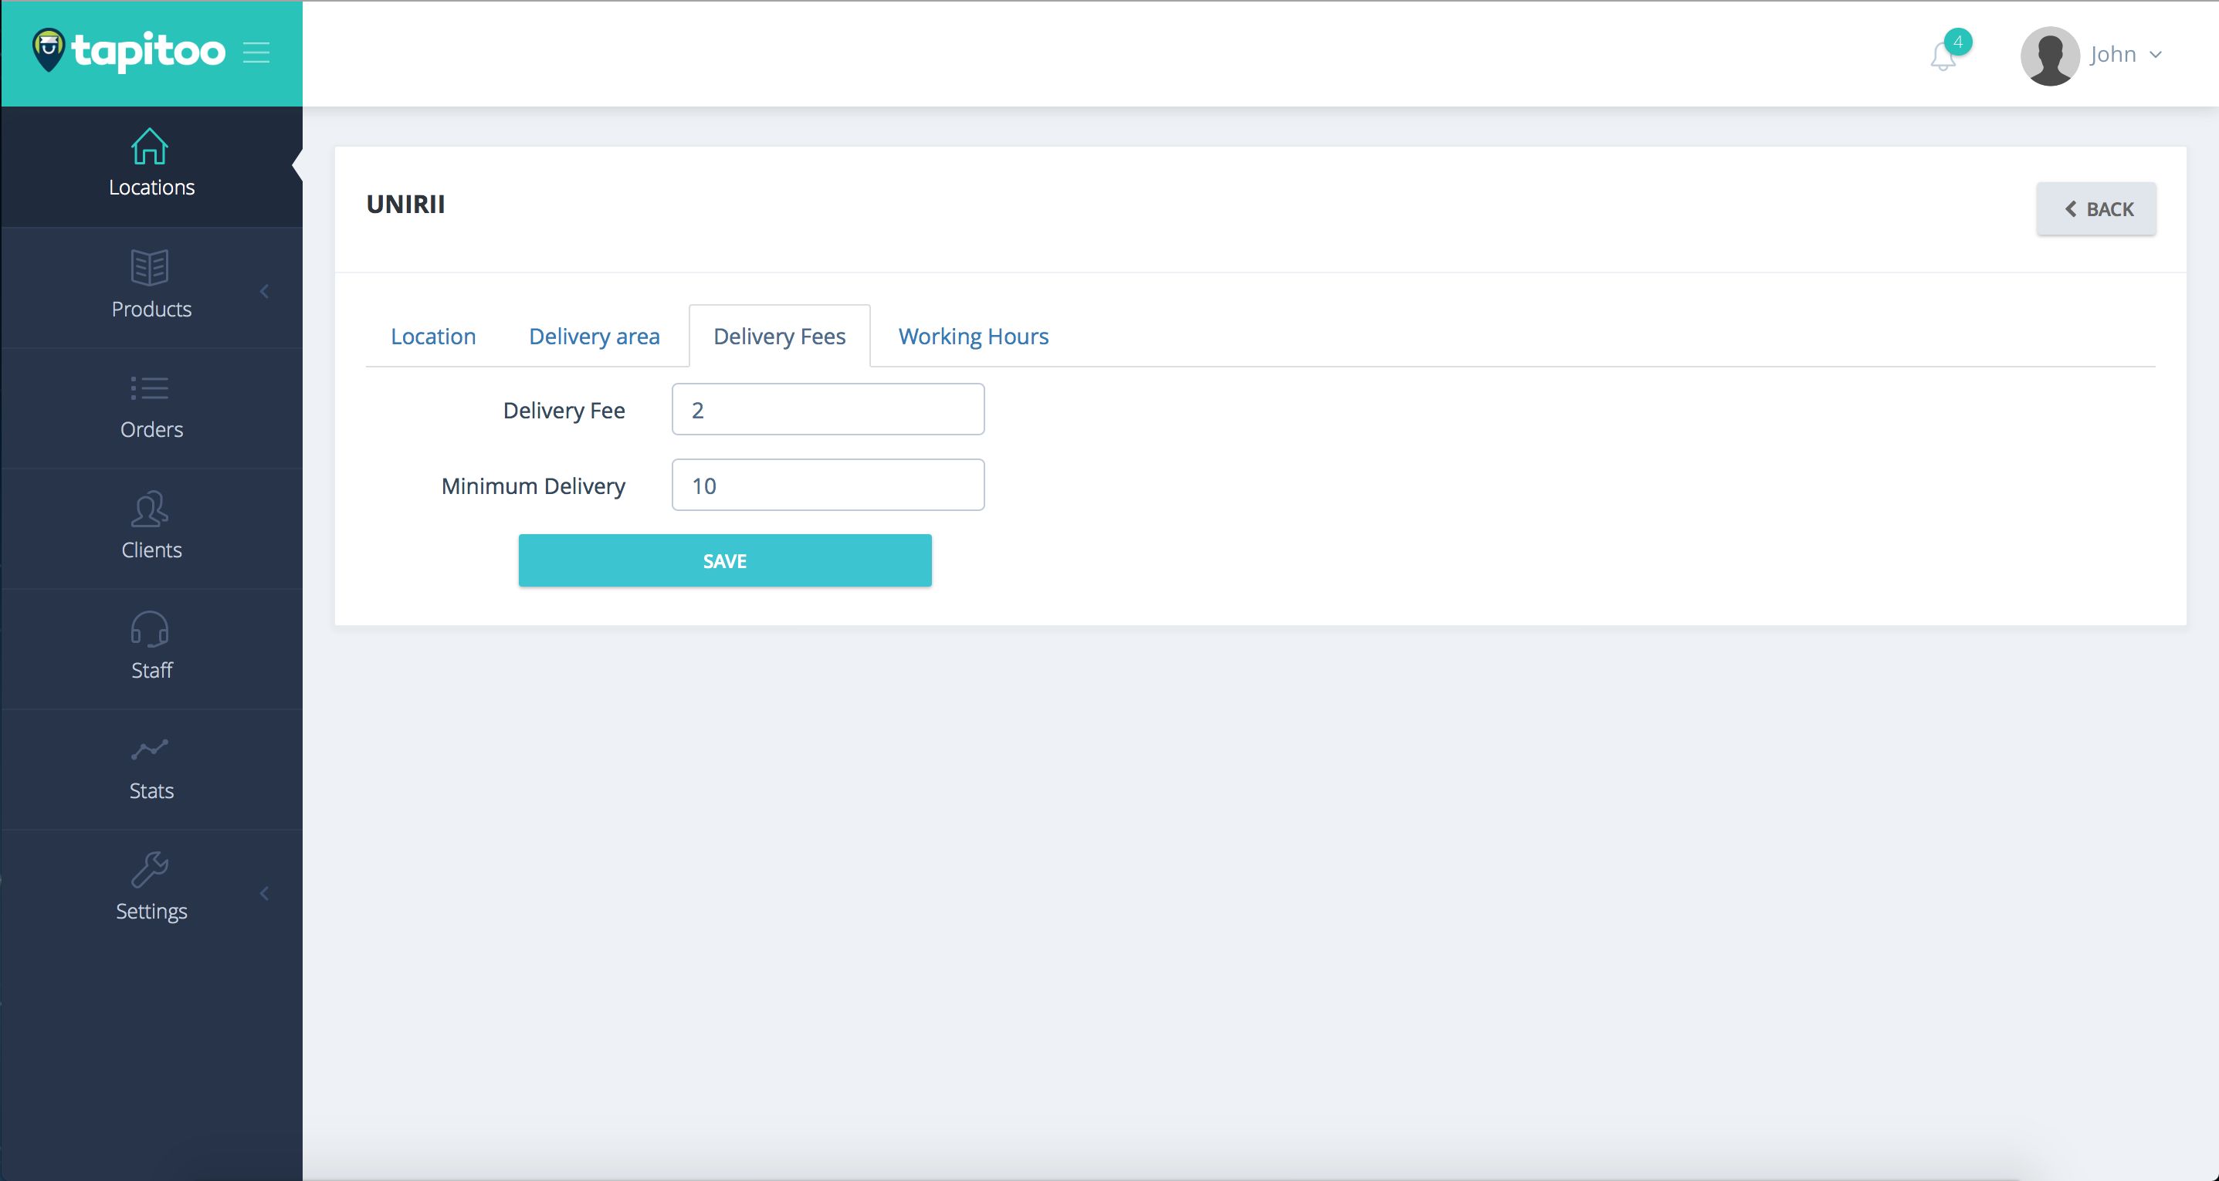This screenshot has width=2219, height=1181.
Task: Switch to the Delivery area tab
Action: [595, 336]
